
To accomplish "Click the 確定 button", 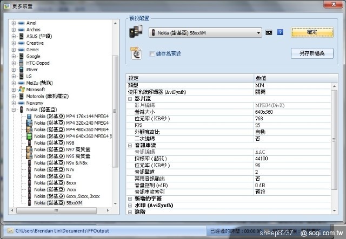I will (x=312, y=32).
